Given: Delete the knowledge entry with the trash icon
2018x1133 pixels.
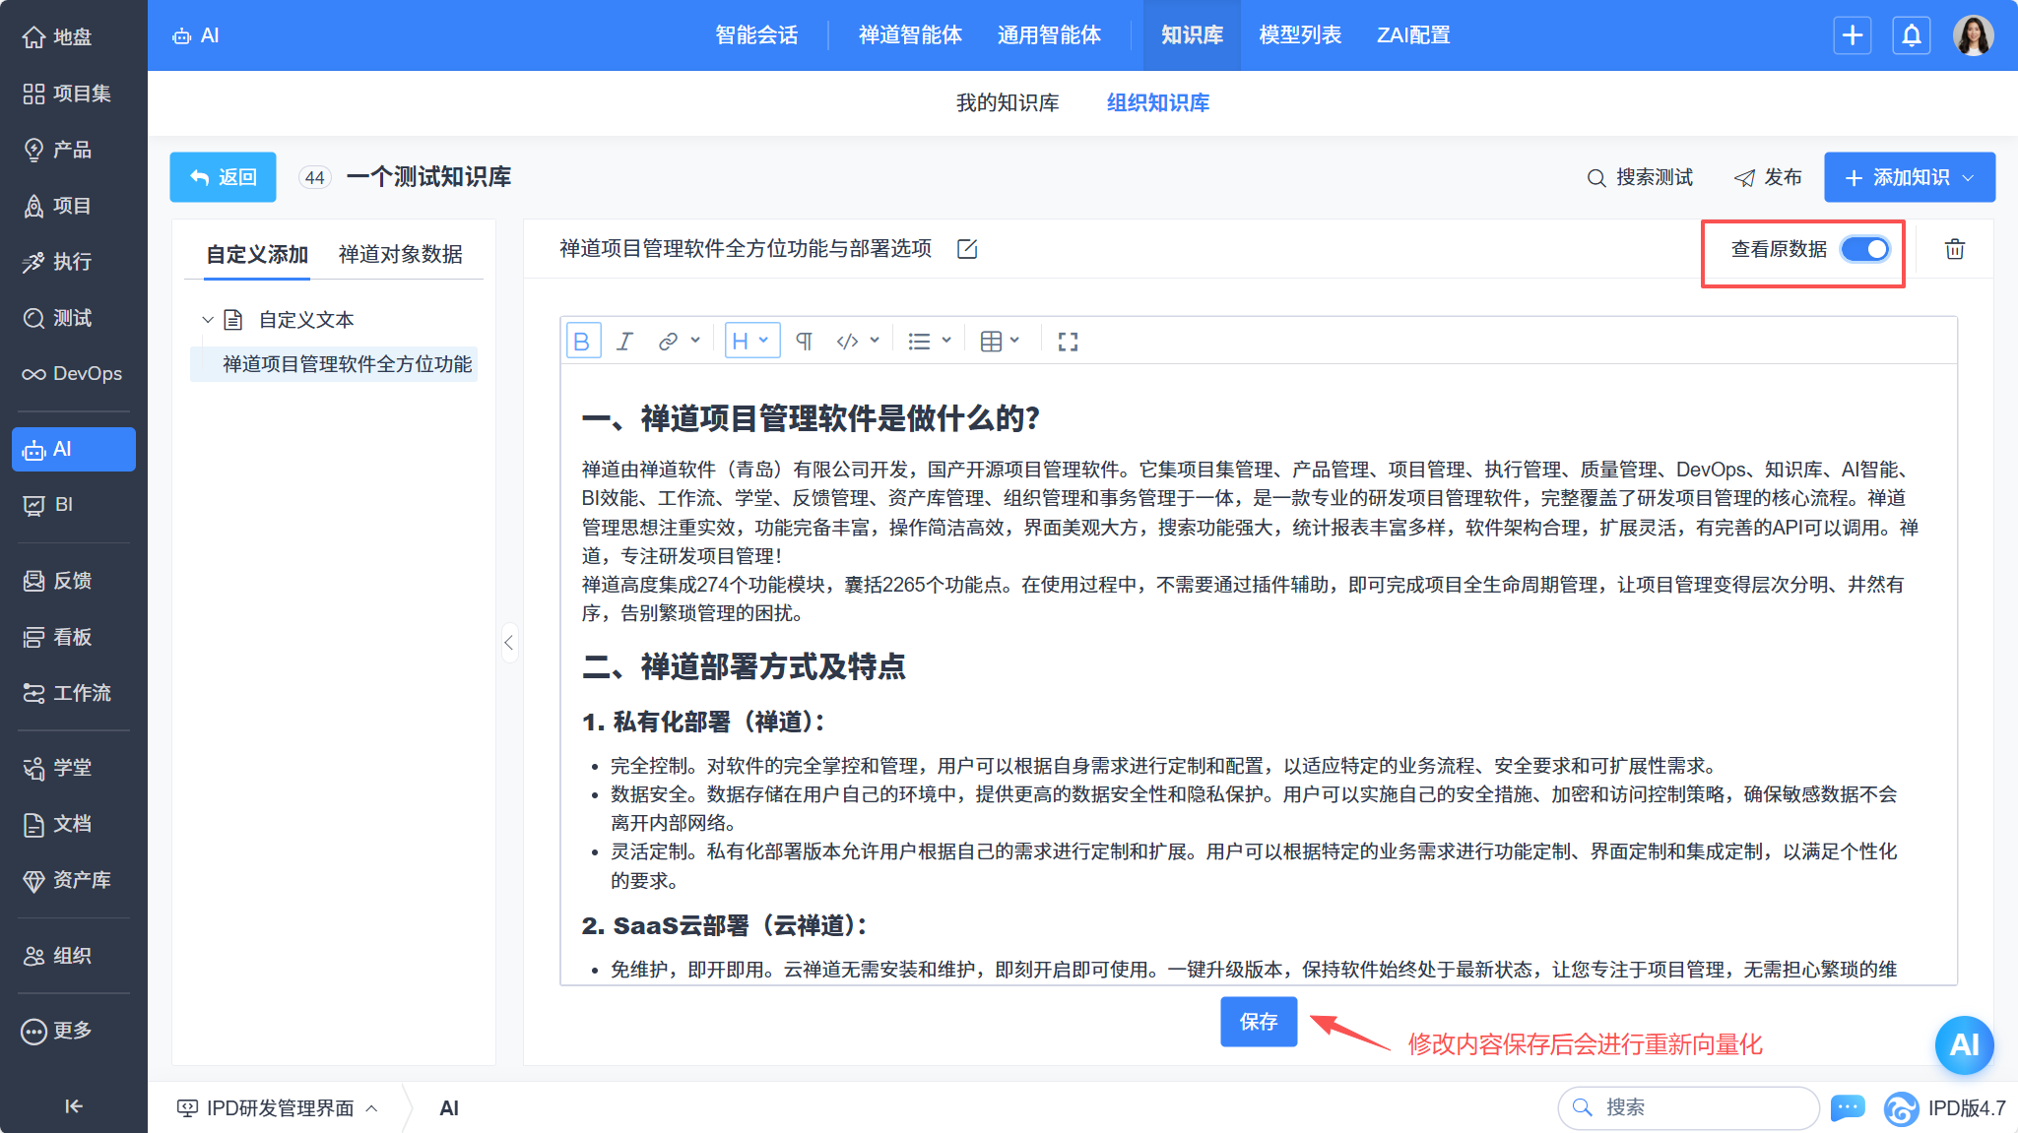Looking at the screenshot, I should [1954, 249].
